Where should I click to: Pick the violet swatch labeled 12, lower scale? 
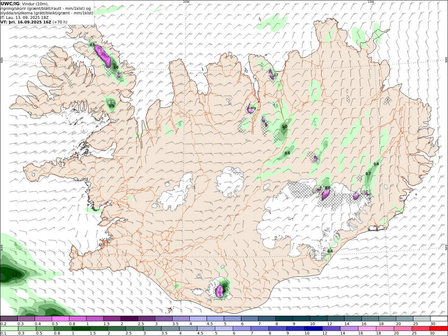point(331,329)
